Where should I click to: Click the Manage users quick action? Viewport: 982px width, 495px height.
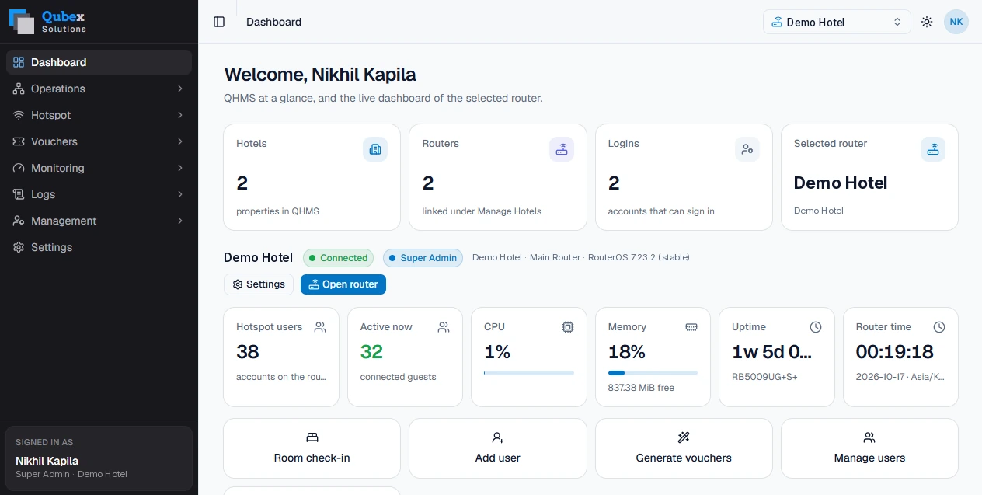click(869, 448)
